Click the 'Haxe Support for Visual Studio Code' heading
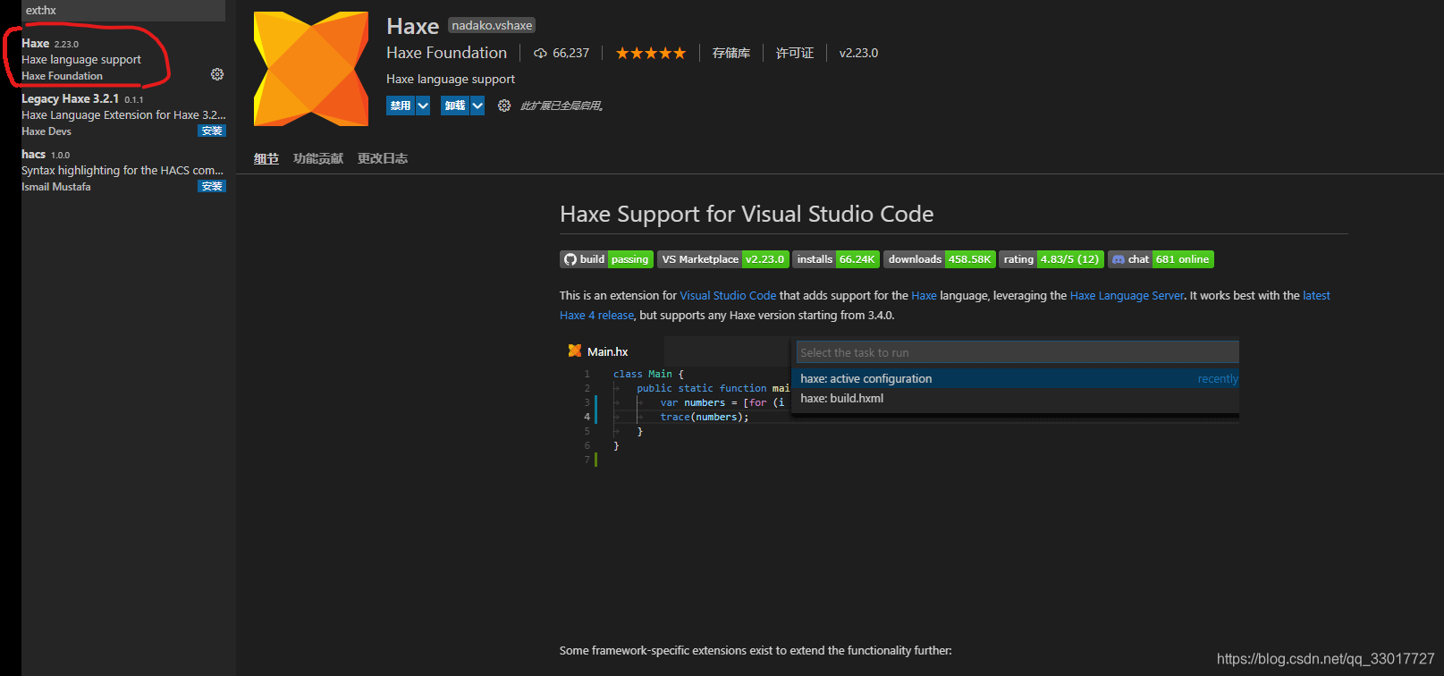 (x=747, y=214)
